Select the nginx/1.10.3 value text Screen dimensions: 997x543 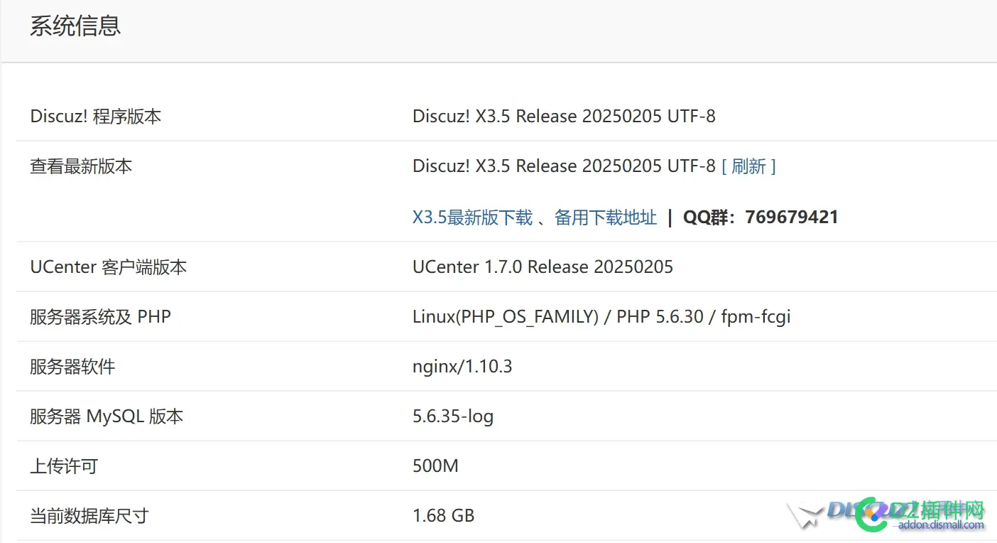pos(462,367)
